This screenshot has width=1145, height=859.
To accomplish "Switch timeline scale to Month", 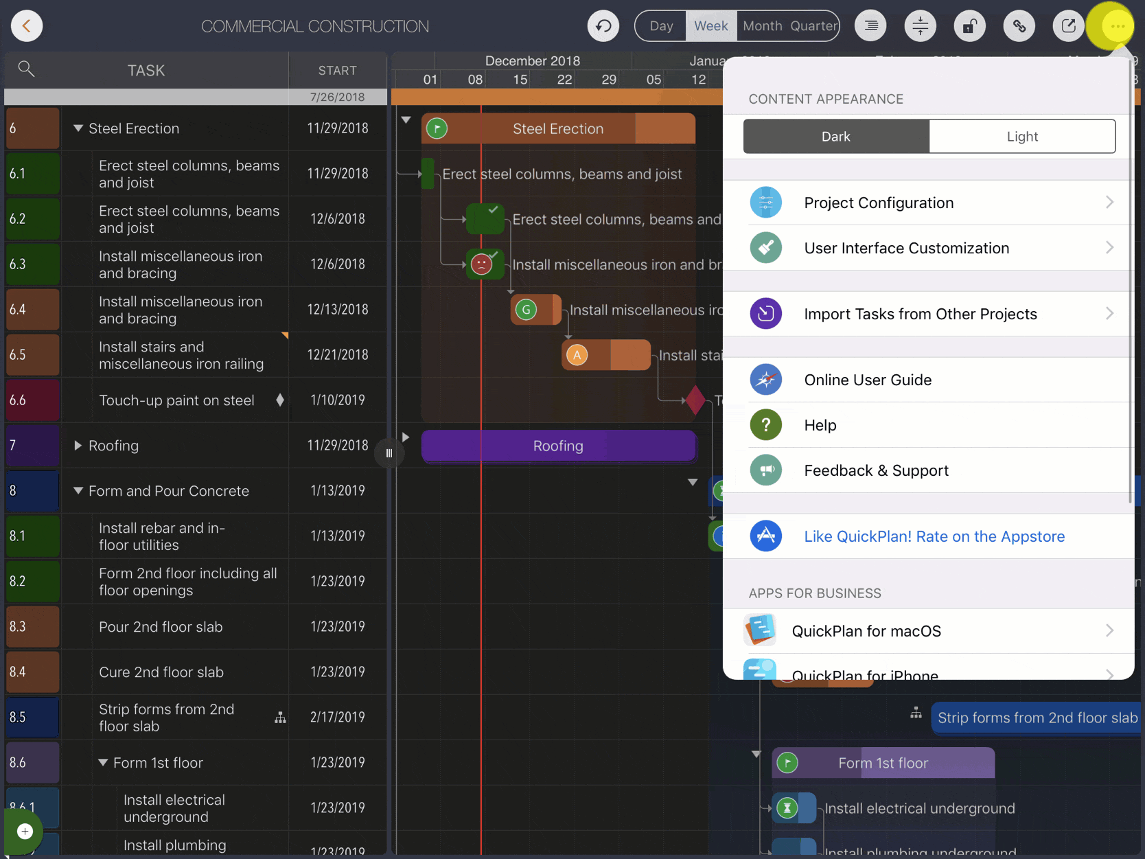I will coord(762,26).
